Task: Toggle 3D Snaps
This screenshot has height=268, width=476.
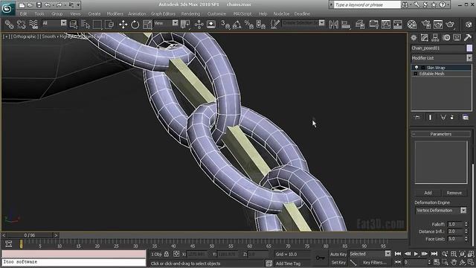Action: pos(225,25)
